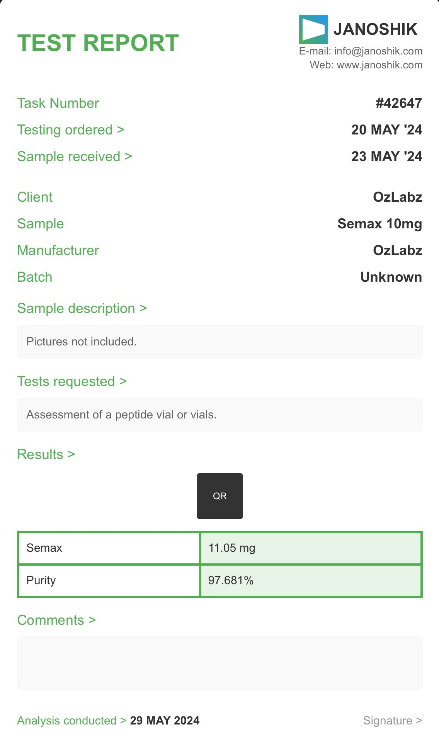Screen dimensions: 439x738
Task: Click the Analysis conducted date label
Action: point(72,721)
